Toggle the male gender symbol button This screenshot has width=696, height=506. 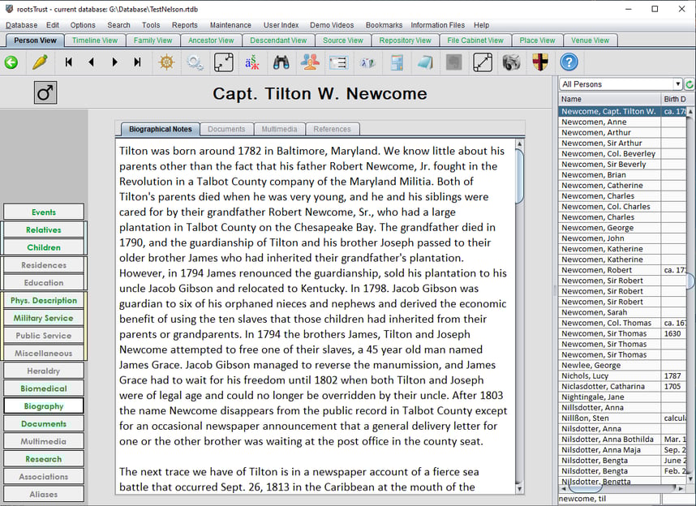tap(45, 92)
